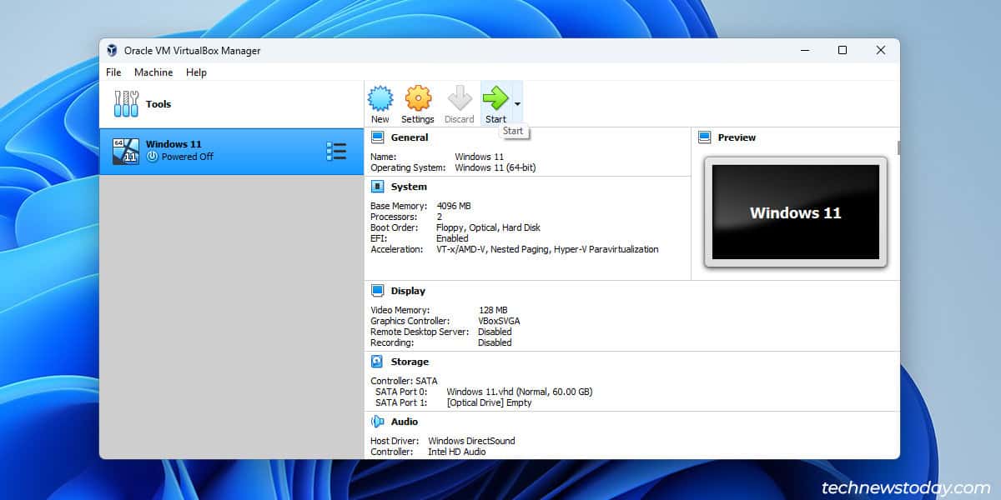
Task: Click the EFI 'Enabled' value
Action: (x=452, y=238)
